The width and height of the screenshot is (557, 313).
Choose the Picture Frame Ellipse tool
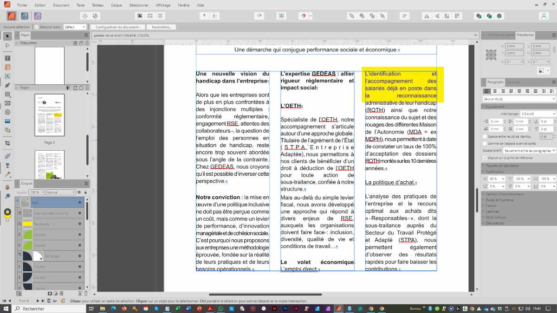pos(7,112)
